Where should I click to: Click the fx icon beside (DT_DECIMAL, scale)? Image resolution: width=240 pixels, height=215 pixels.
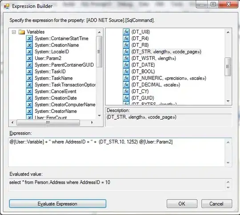(126, 84)
